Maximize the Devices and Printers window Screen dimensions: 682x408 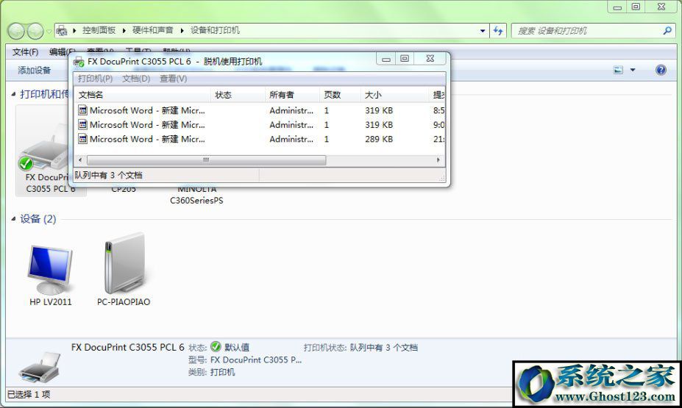point(636,7)
